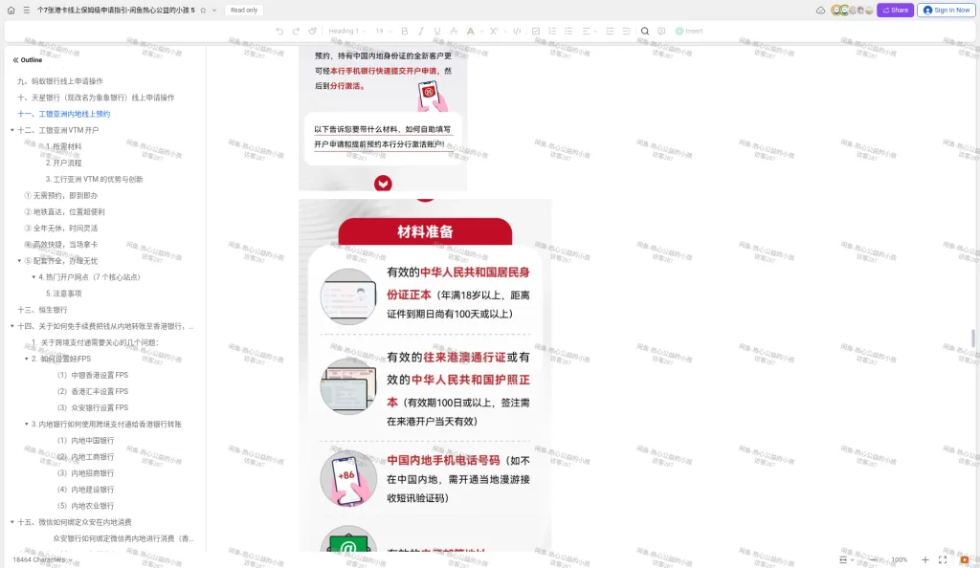Open the hamburger menu icon
980x568 pixels.
coord(26,10)
